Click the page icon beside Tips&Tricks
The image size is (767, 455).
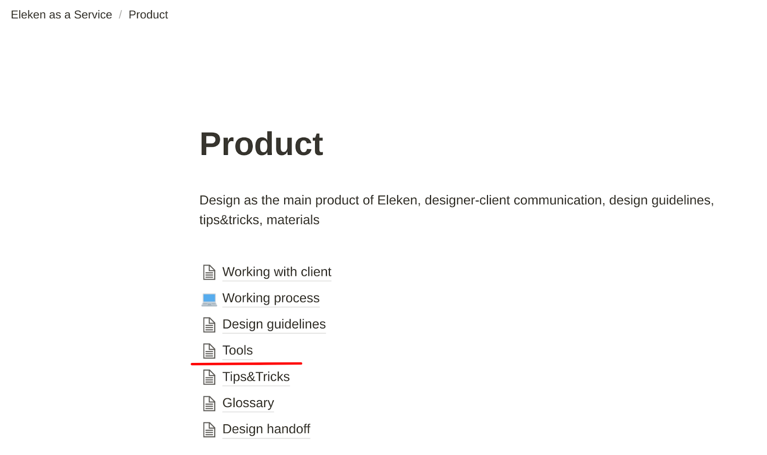(x=209, y=377)
